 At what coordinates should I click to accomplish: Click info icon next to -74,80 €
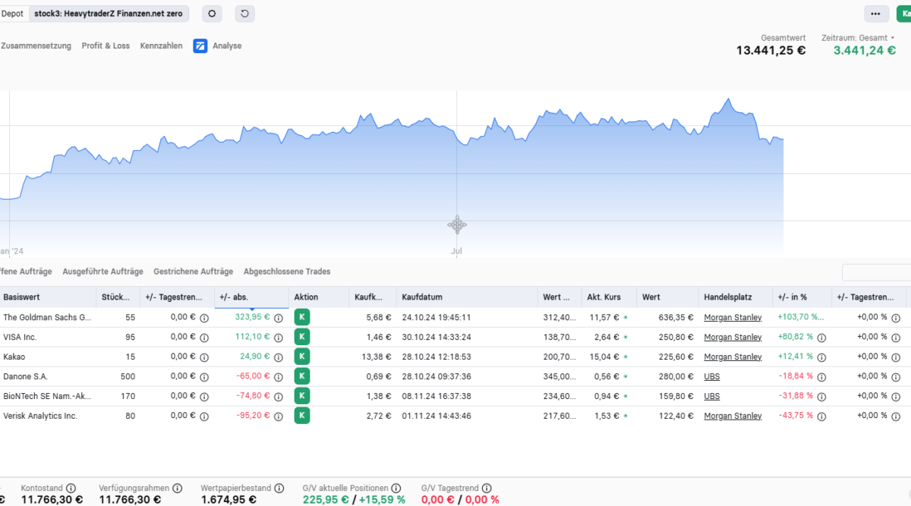click(x=279, y=397)
